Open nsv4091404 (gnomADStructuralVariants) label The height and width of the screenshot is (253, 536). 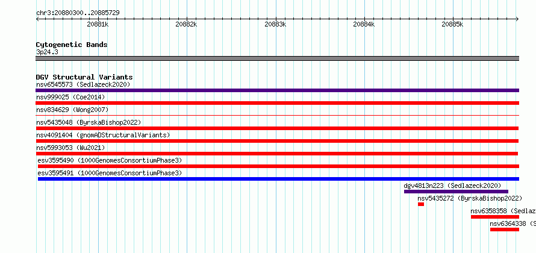[103, 135]
